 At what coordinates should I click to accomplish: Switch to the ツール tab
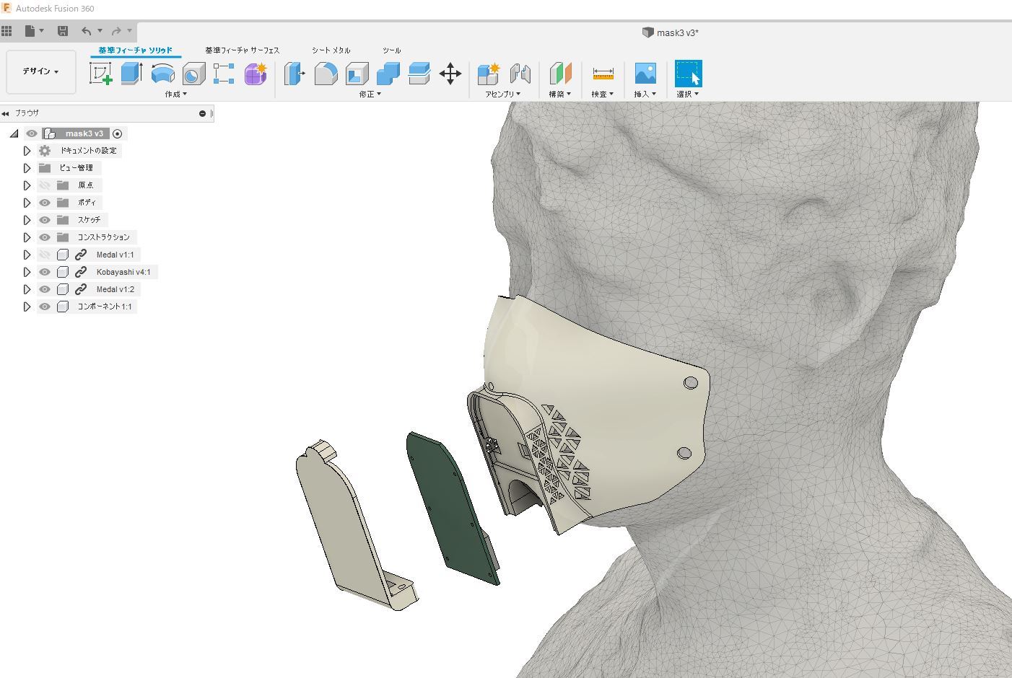pos(391,50)
